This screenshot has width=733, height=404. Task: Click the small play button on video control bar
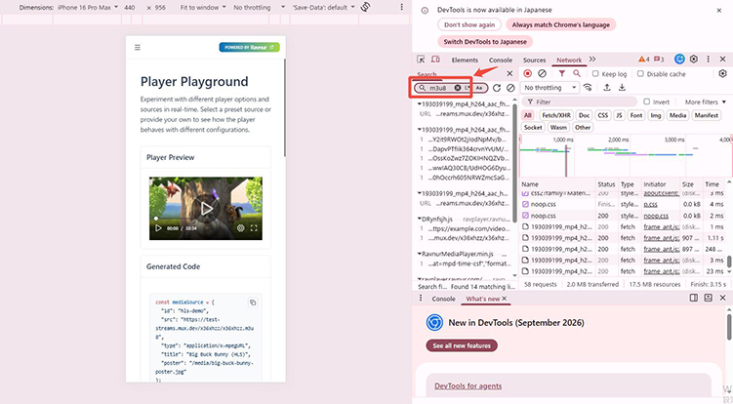pos(158,228)
